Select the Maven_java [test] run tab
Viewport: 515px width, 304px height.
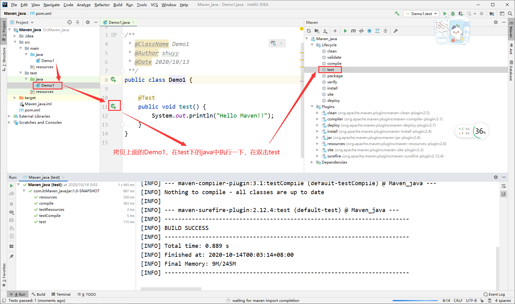[x=44, y=177]
